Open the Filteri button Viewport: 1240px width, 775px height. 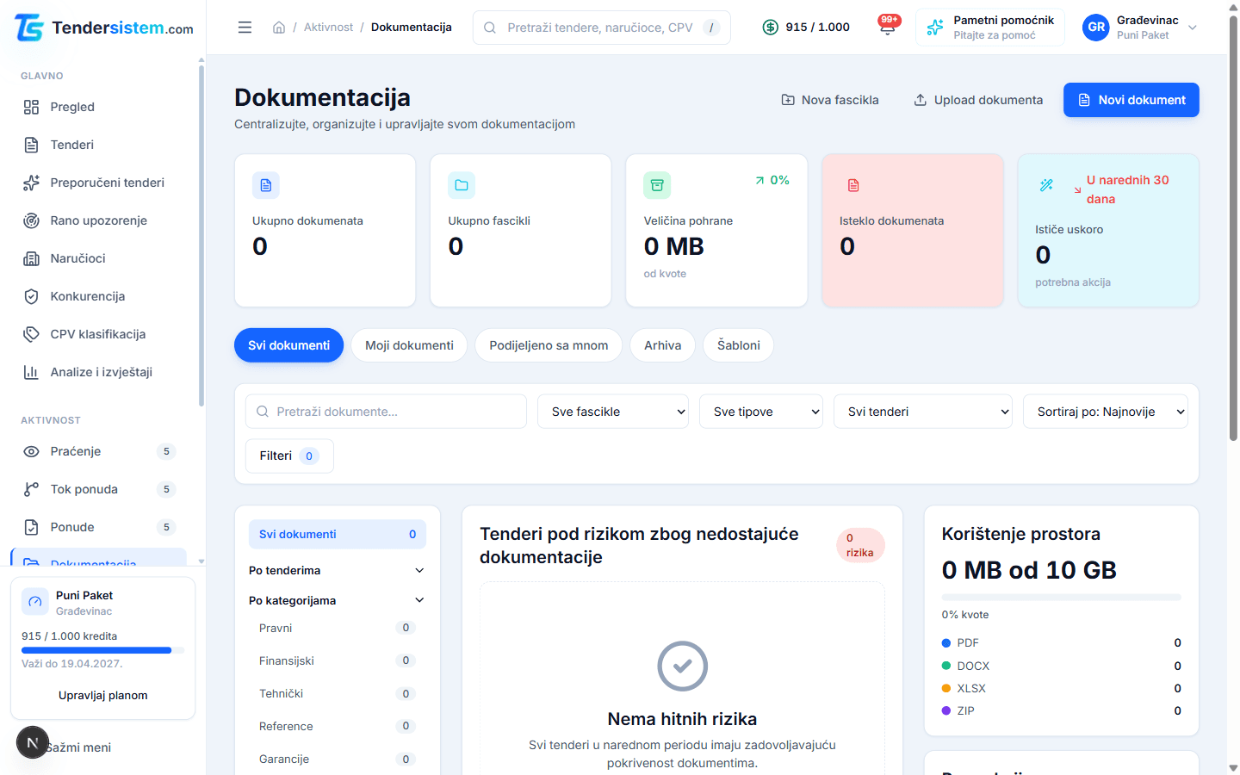pos(289,456)
